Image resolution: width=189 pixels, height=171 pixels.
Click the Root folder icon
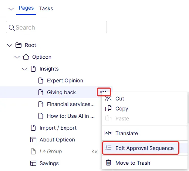(x=18, y=45)
